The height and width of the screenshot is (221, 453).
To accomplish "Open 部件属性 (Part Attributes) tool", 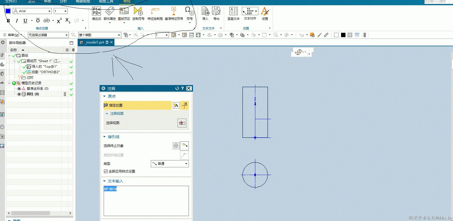I will point(110,11).
